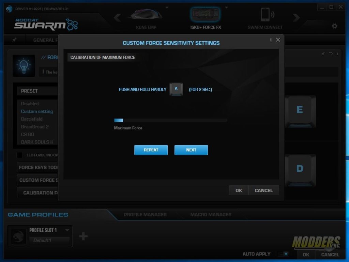Viewport: 349px width, 262px height.
Task: Click the pin icon in panel header
Action: pos(323,53)
